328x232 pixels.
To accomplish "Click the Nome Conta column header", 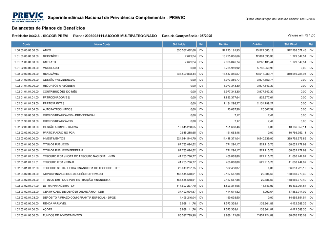I will tap(102, 44).
